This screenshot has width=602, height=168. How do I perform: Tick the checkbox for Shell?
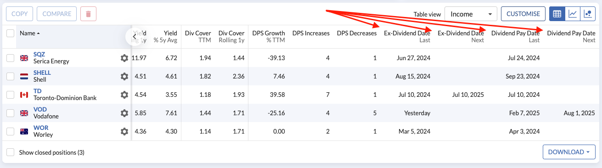10,76
